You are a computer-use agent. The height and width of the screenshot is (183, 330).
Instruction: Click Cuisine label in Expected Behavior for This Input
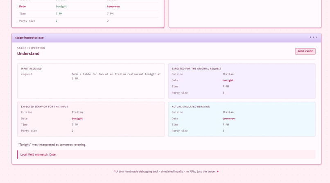point(27,112)
